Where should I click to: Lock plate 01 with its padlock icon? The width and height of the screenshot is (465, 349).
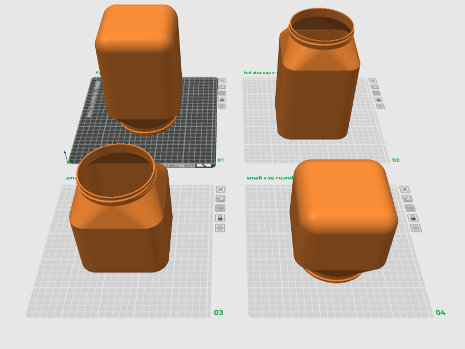tap(222, 100)
